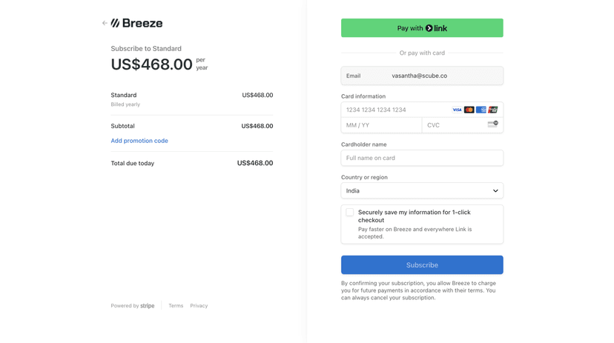Image resolution: width=614 pixels, height=343 pixels.
Task: Click the CVC input field
Action: 454,125
